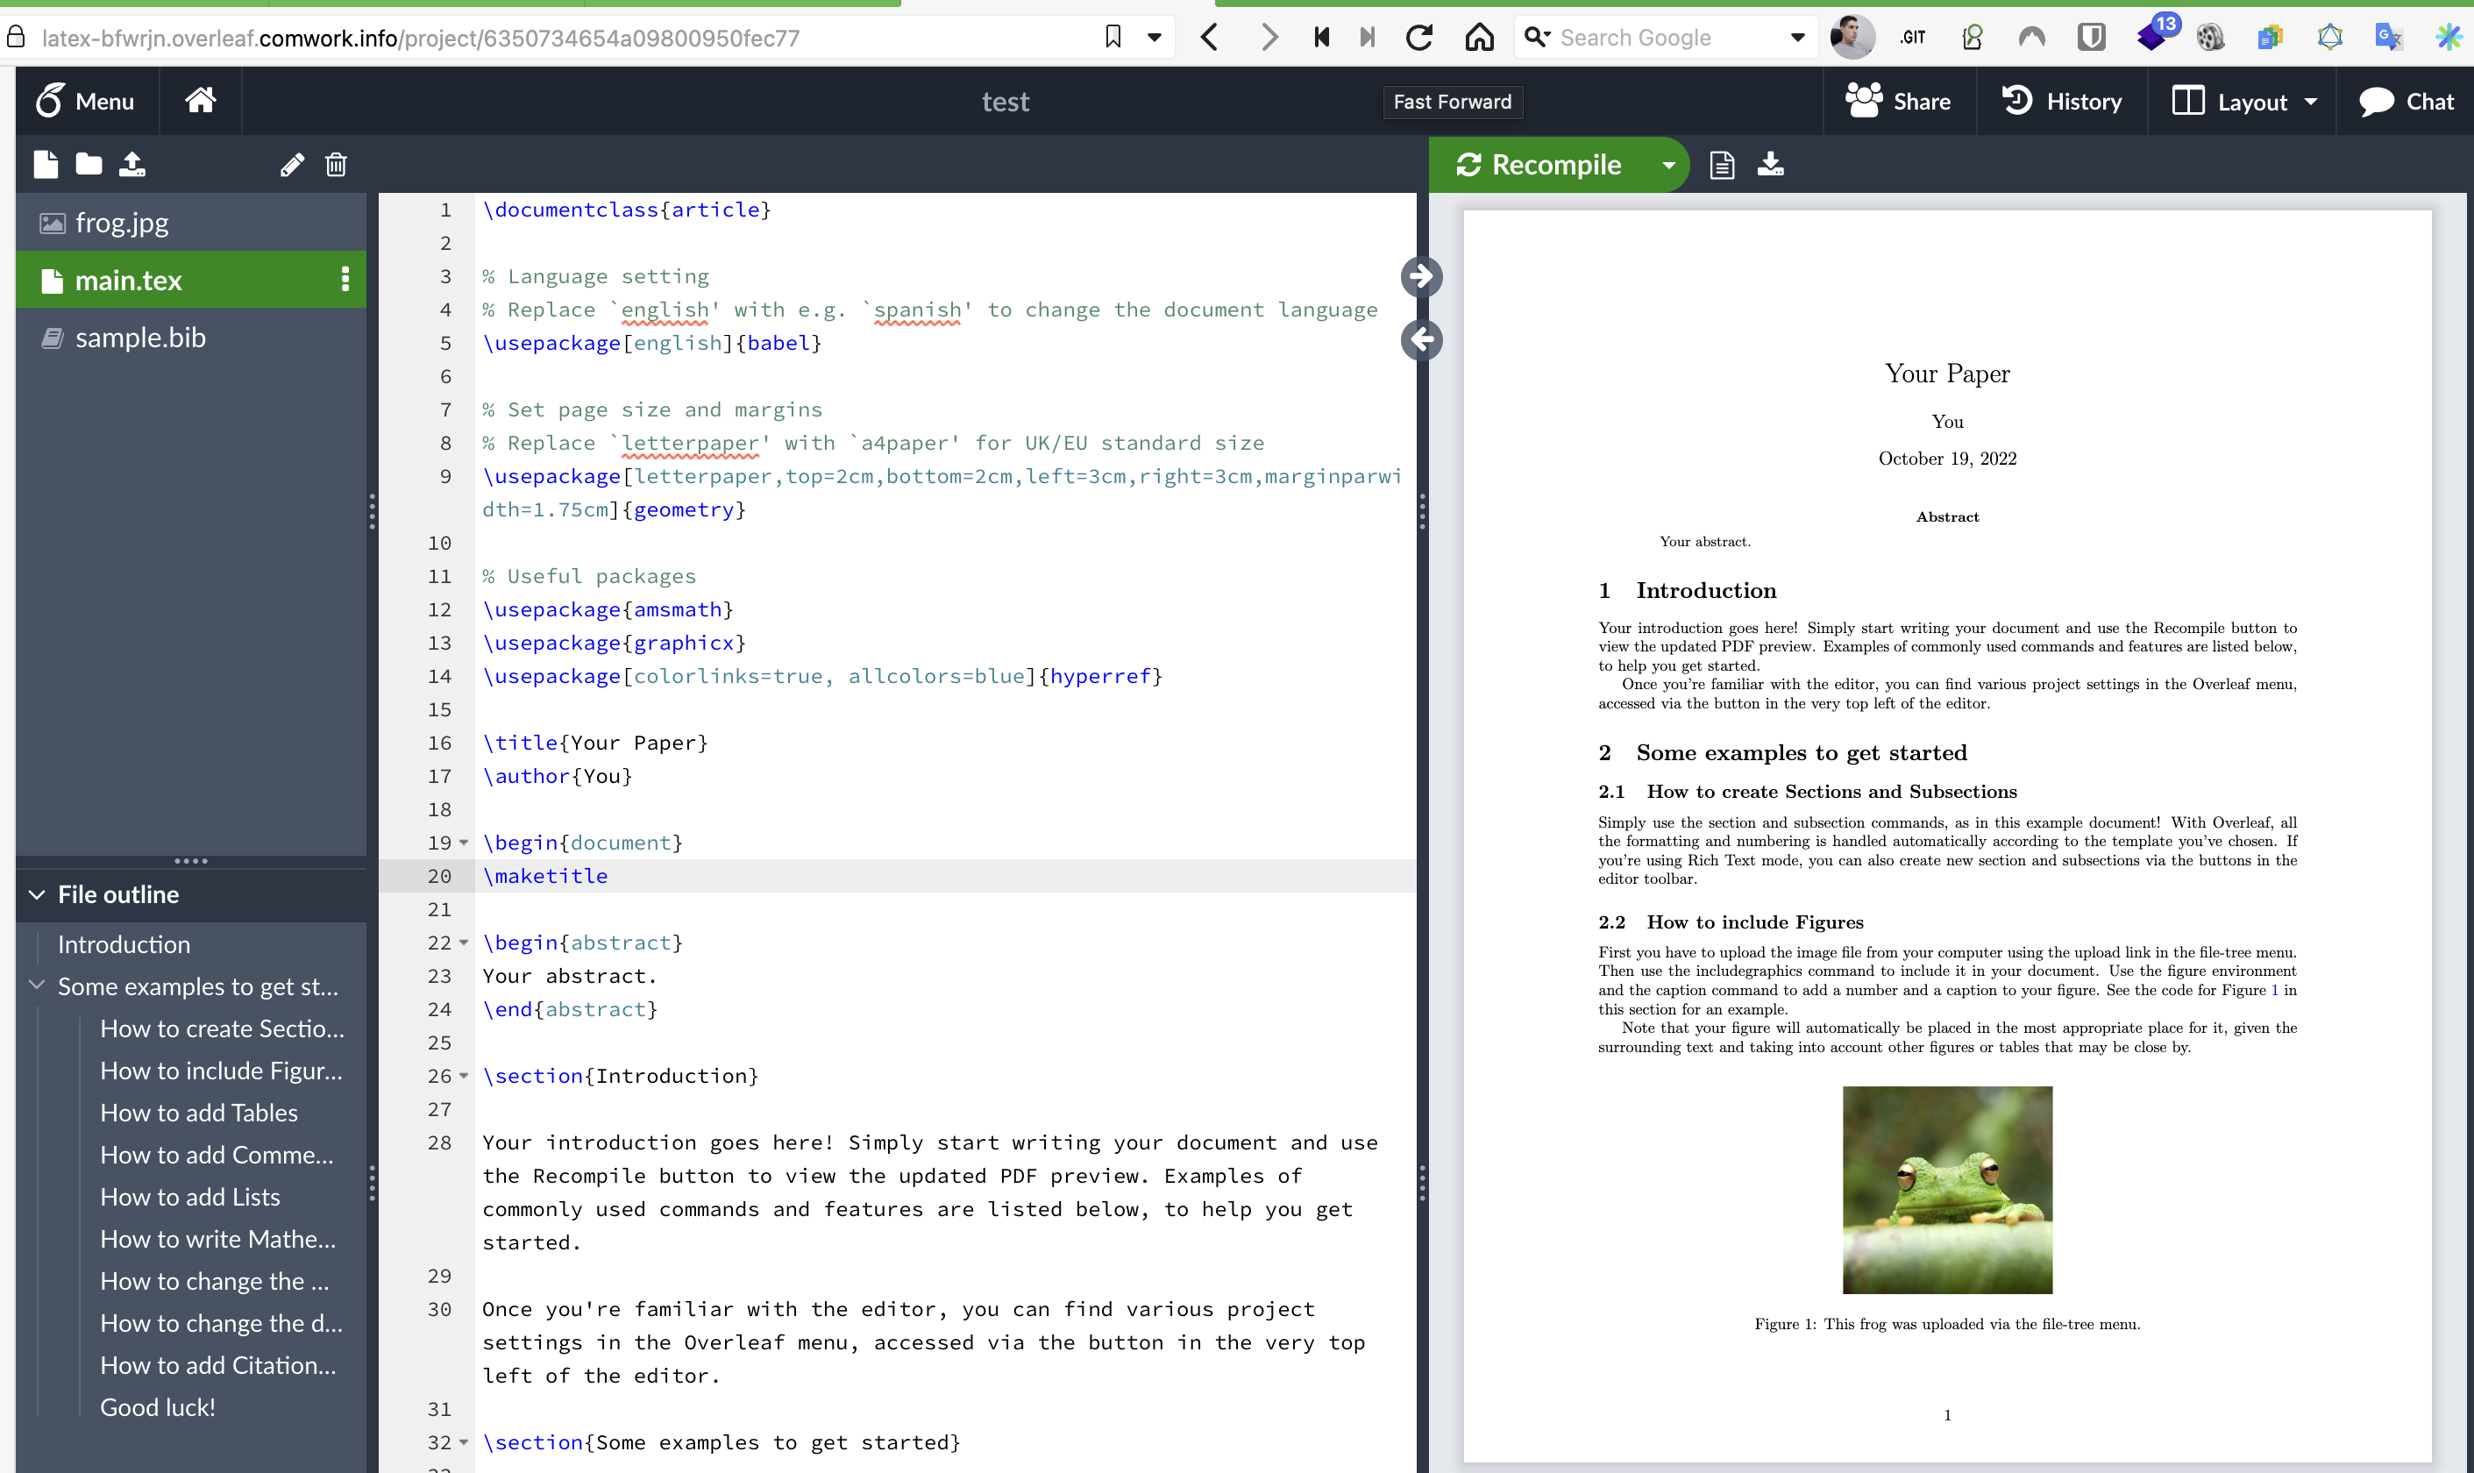This screenshot has width=2474, height=1473.
Task: Collapse 'Some examples to get st...' outline item
Action: 38,986
